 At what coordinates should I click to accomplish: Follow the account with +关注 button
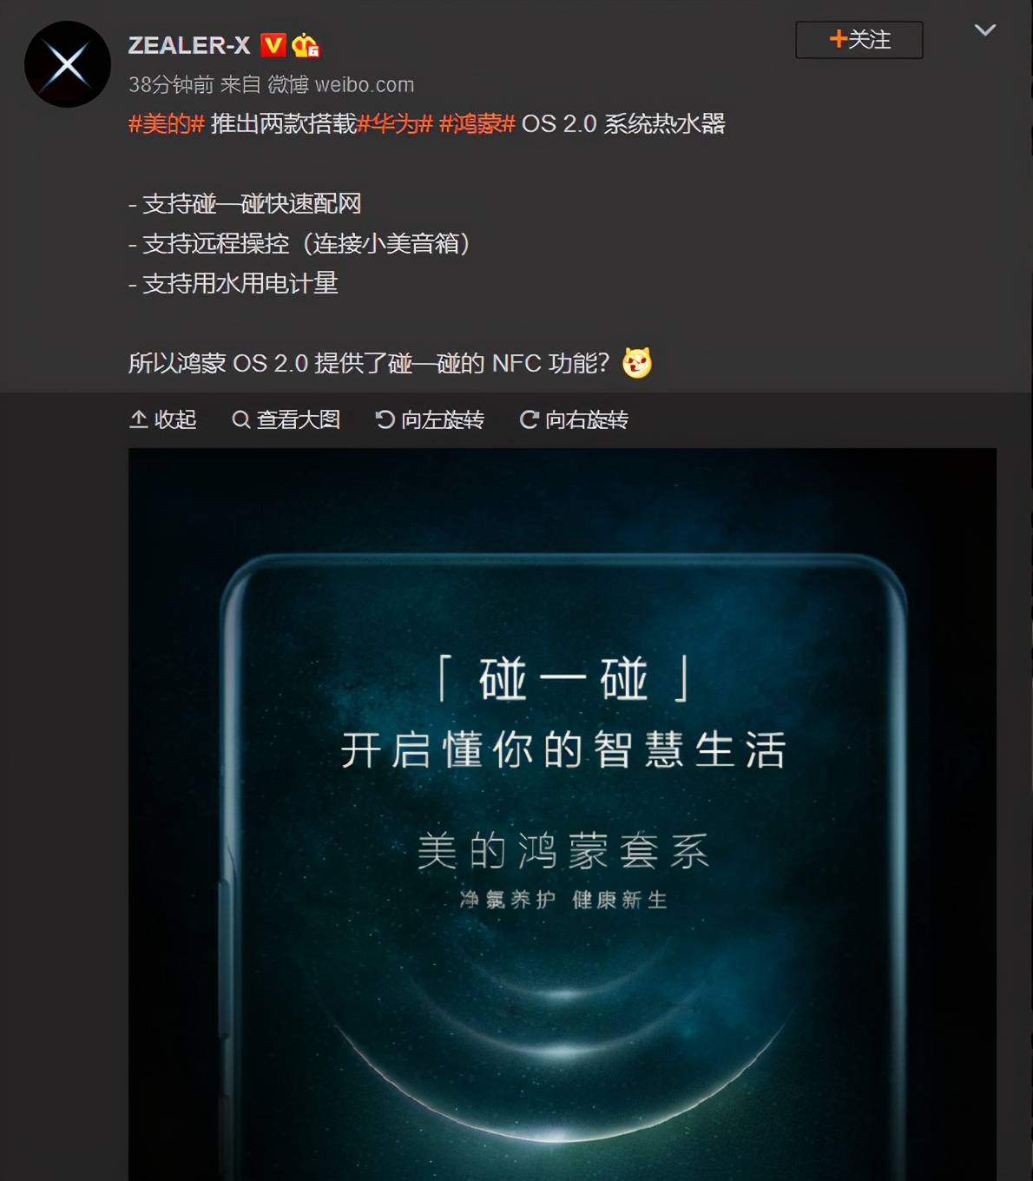tap(859, 40)
